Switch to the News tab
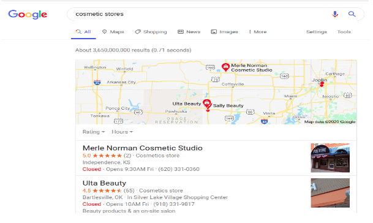The image size is (373, 223). tap(189, 32)
